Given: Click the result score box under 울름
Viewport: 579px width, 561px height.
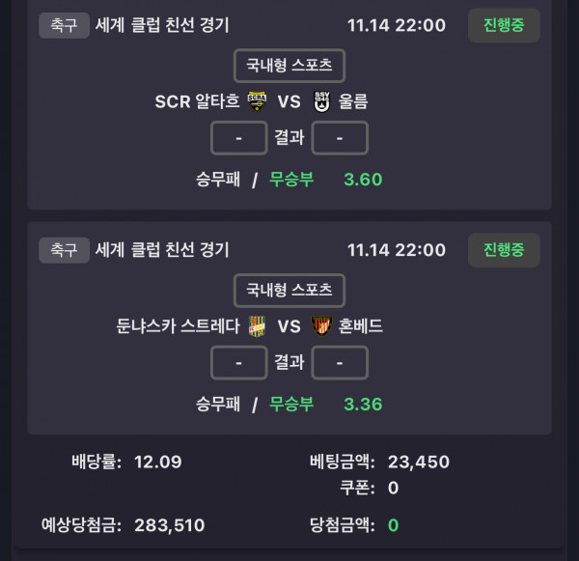Looking at the screenshot, I should pos(340,138).
